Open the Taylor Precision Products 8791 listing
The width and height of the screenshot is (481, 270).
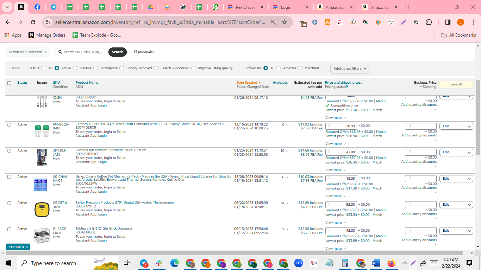[125, 202]
